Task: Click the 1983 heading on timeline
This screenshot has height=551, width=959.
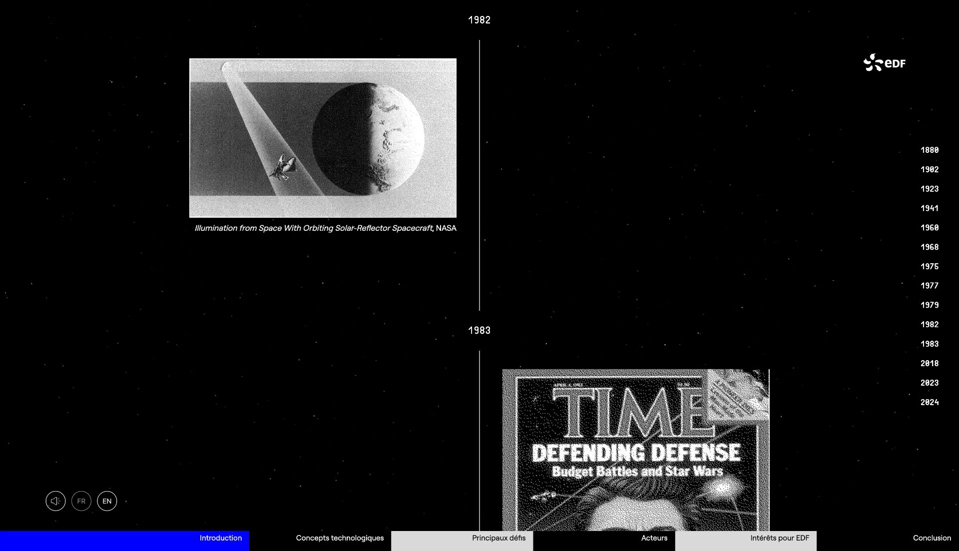Action: tap(479, 331)
